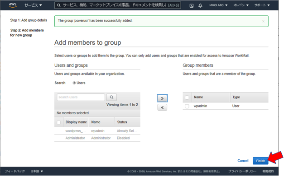Tick the select-all checkbox beside Display name
The image size is (284, 176).
[x=59, y=122]
